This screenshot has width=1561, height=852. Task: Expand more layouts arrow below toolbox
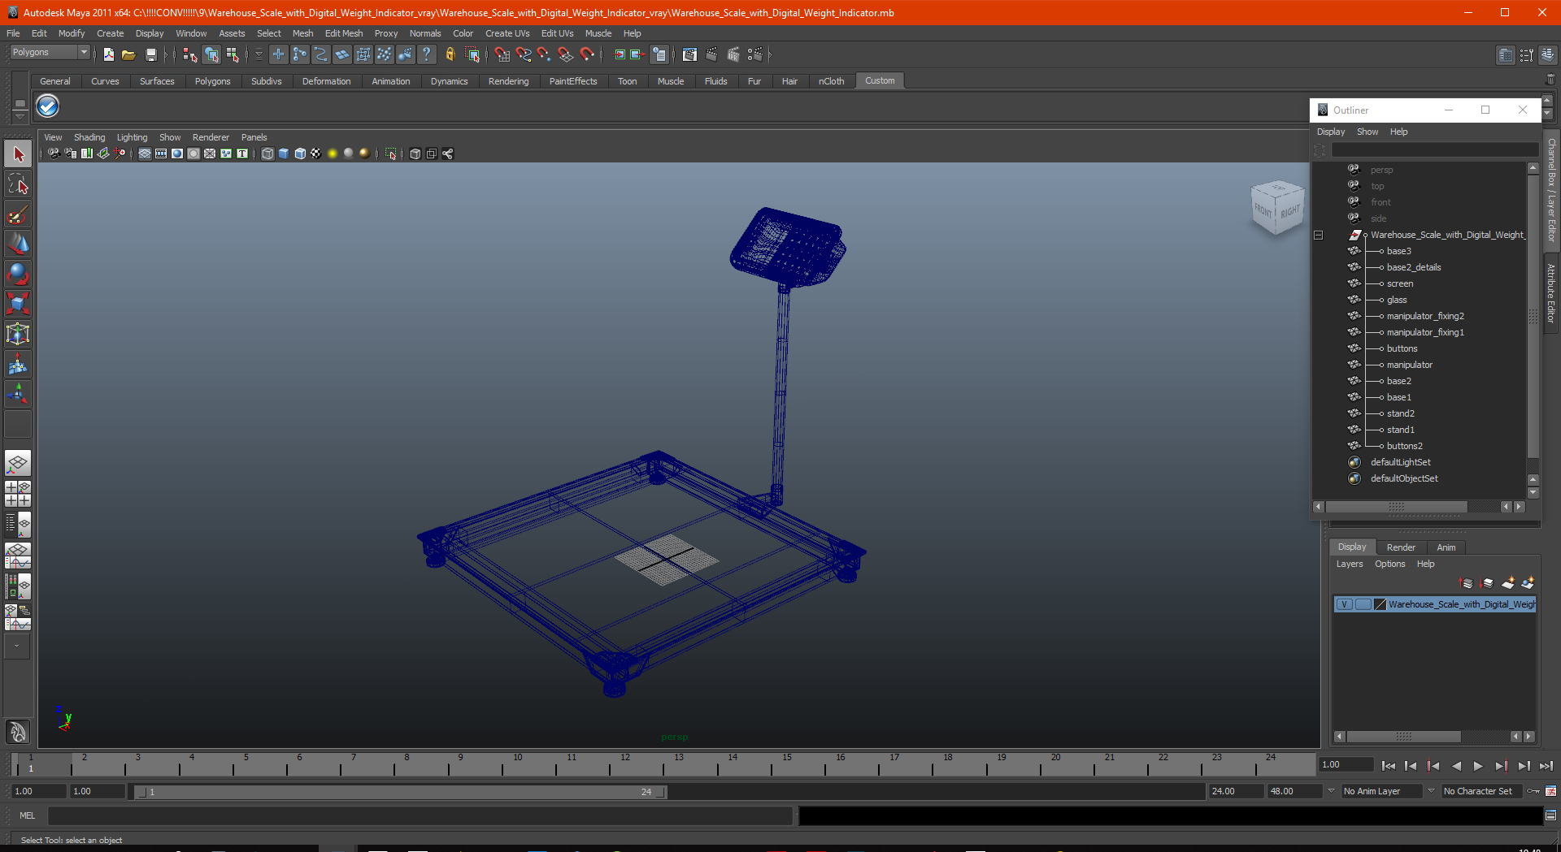pyautogui.click(x=17, y=647)
